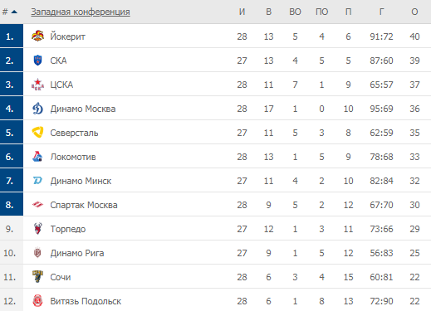Sort table by the И column header
Viewport: 431px width, 311px height.
click(242, 12)
